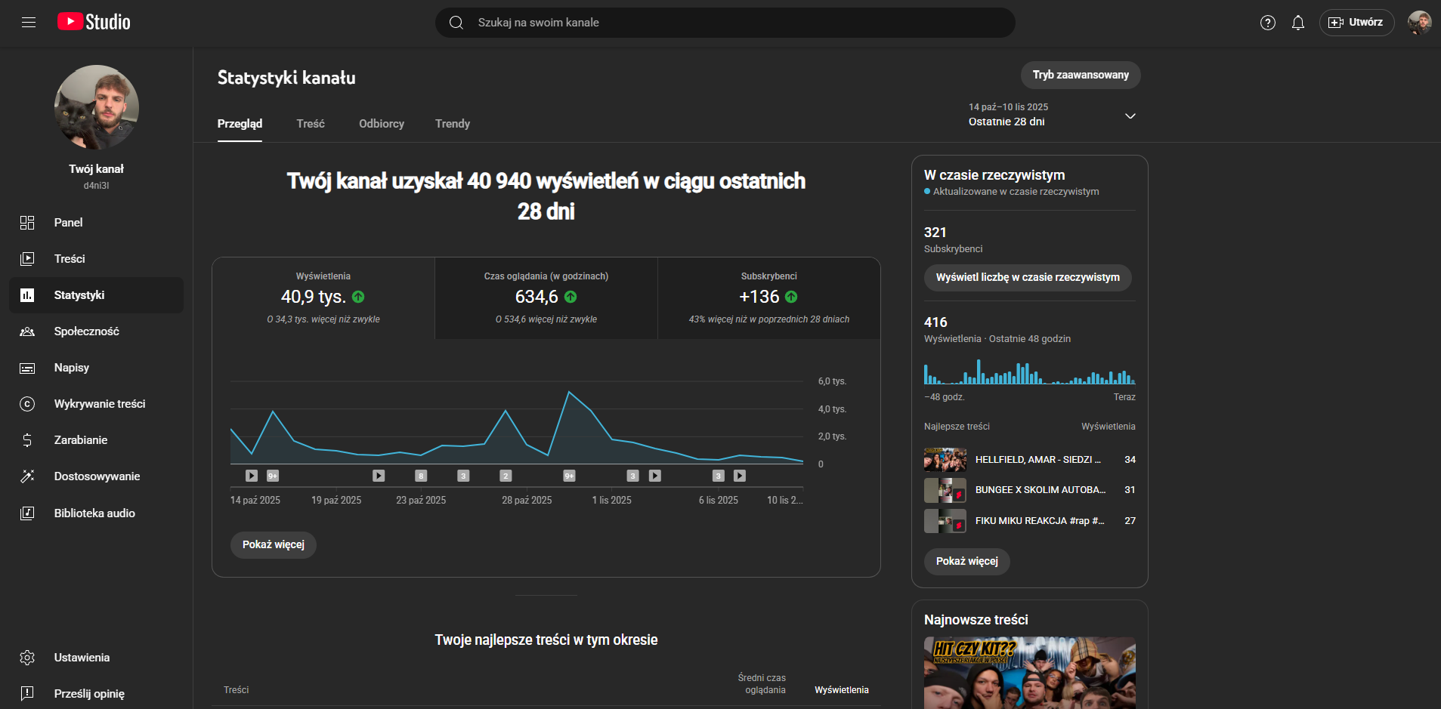Click the search channel input field
The image size is (1441, 709).
[725, 23]
